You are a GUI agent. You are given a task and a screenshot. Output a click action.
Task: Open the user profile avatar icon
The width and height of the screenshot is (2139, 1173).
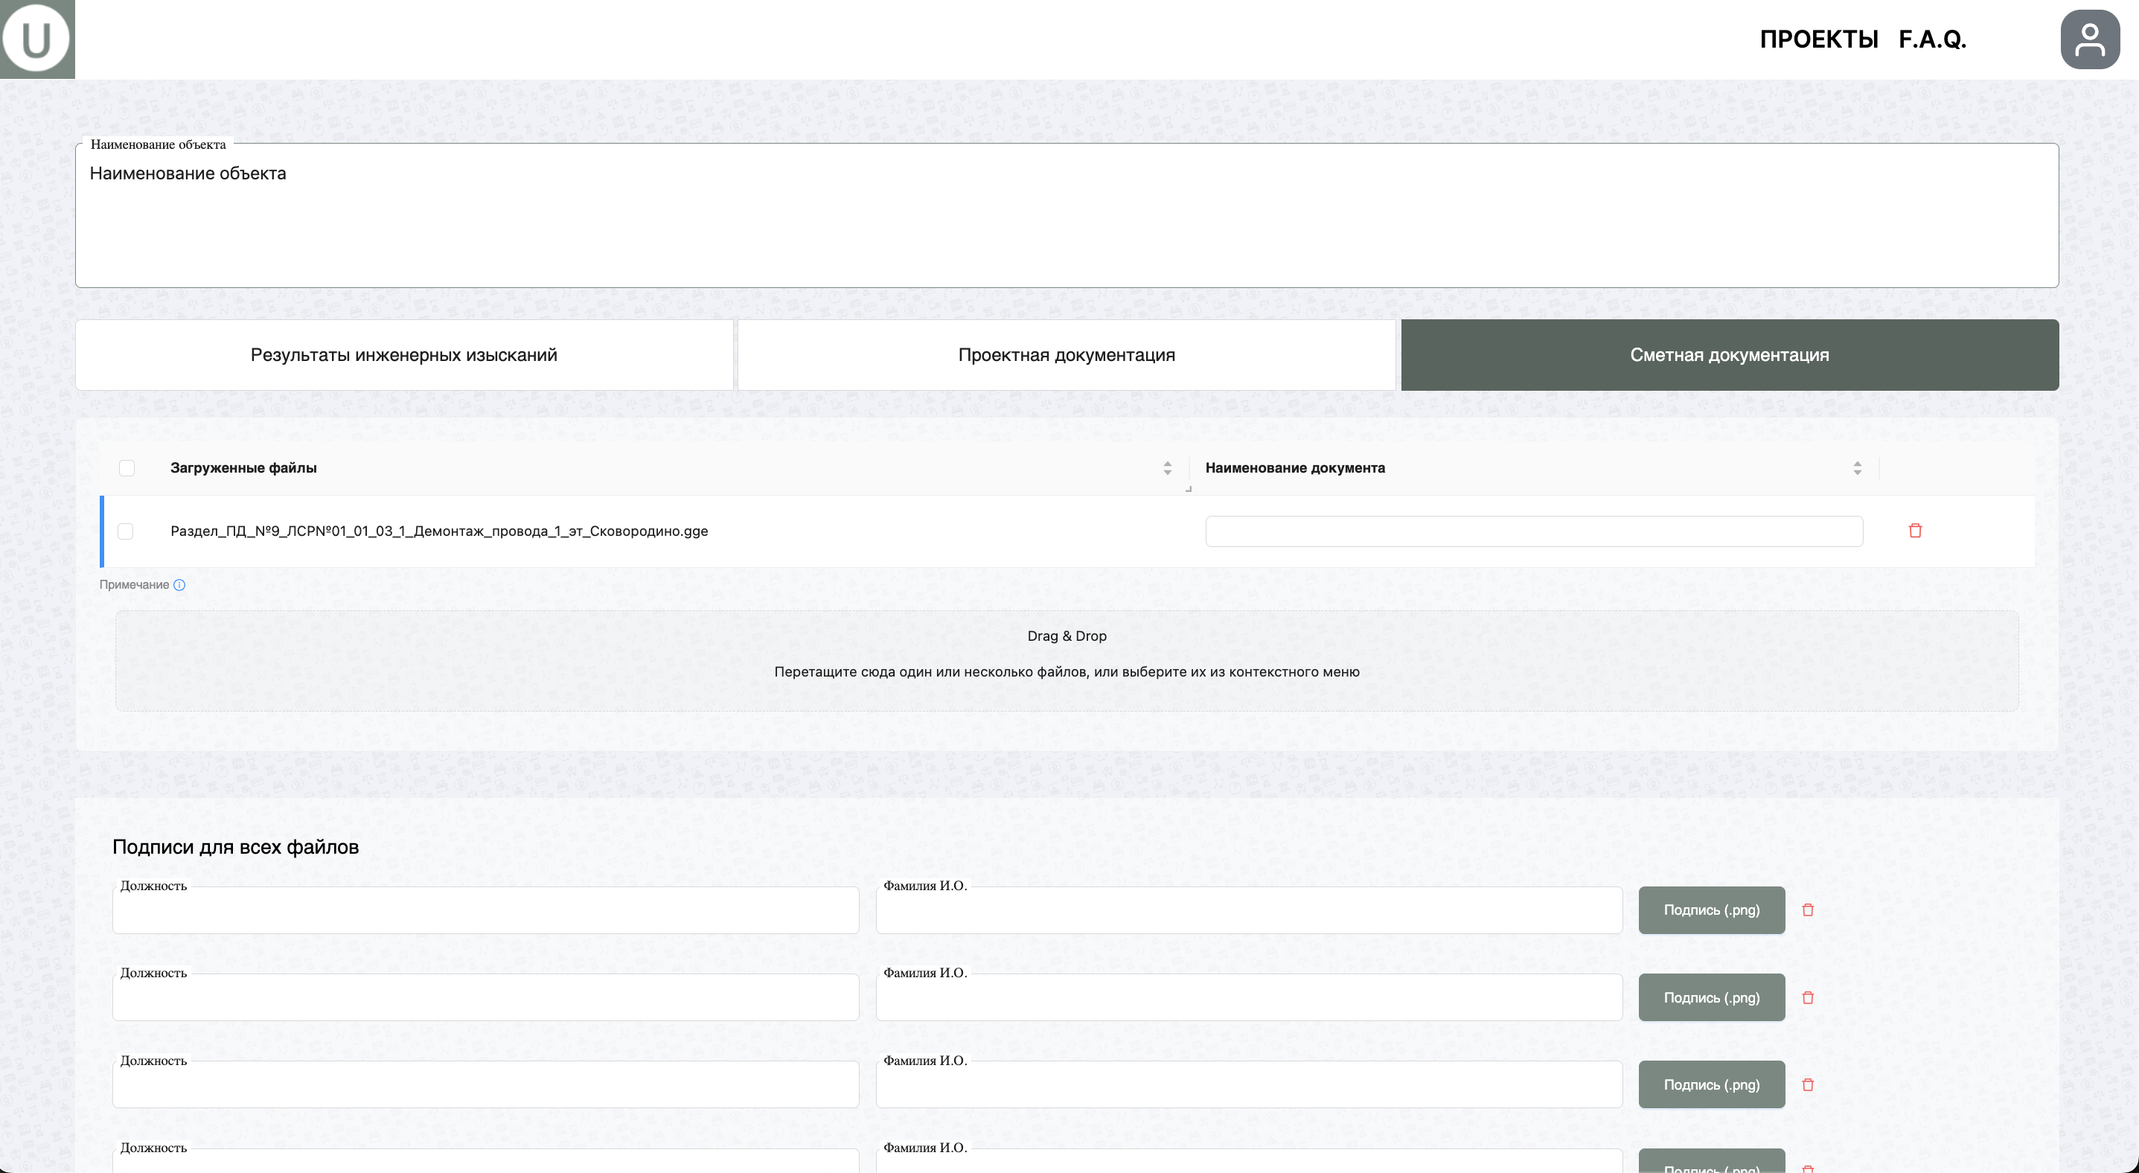2090,39
